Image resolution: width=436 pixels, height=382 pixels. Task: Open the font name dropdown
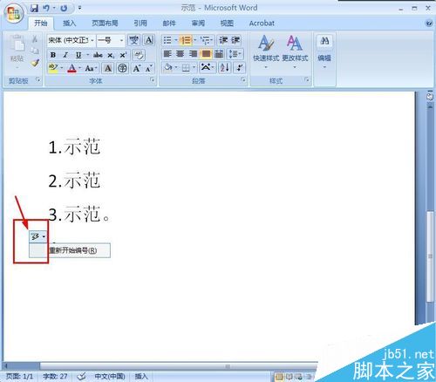(92, 40)
